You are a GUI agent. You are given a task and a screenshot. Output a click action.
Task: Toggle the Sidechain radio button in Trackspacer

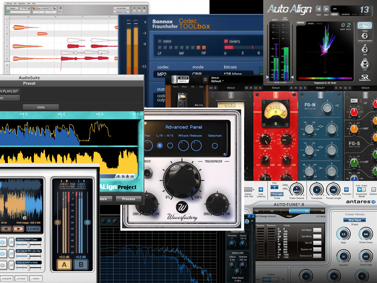tap(215, 146)
